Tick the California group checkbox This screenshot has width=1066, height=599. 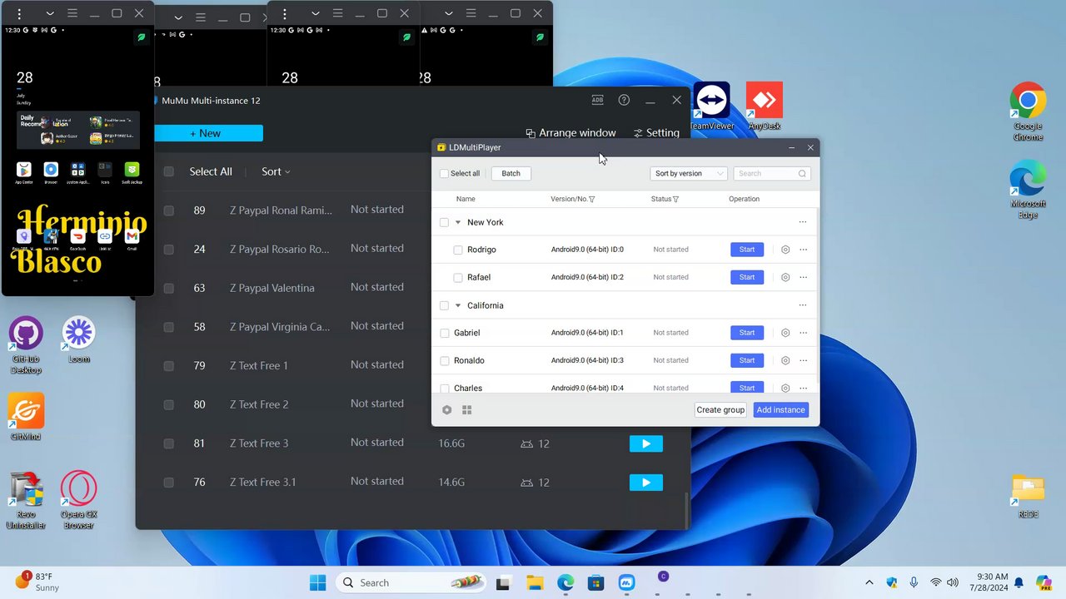pyautogui.click(x=444, y=305)
